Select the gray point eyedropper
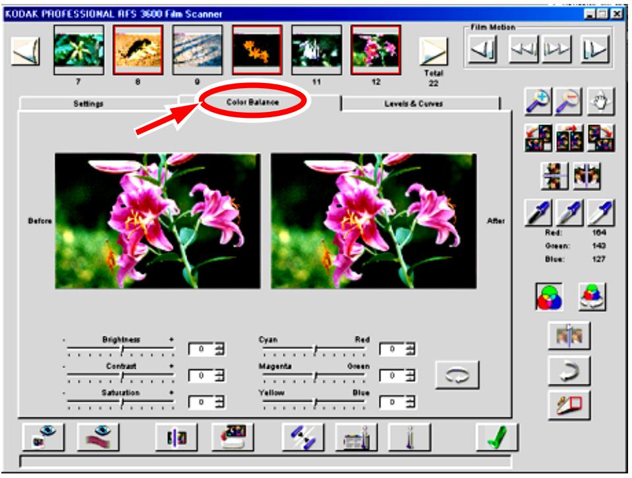 click(x=569, y=212)
